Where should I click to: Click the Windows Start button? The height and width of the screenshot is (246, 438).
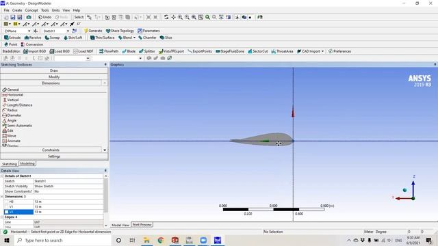(x=7, y=240)
